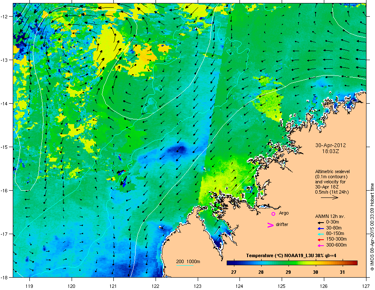Click the blue 30-80m legend arrow

point(321,228)
